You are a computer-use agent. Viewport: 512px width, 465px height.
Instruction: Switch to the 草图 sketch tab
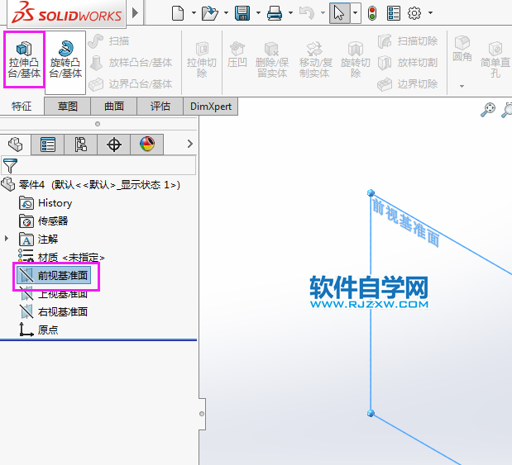[x=68, y=107]
